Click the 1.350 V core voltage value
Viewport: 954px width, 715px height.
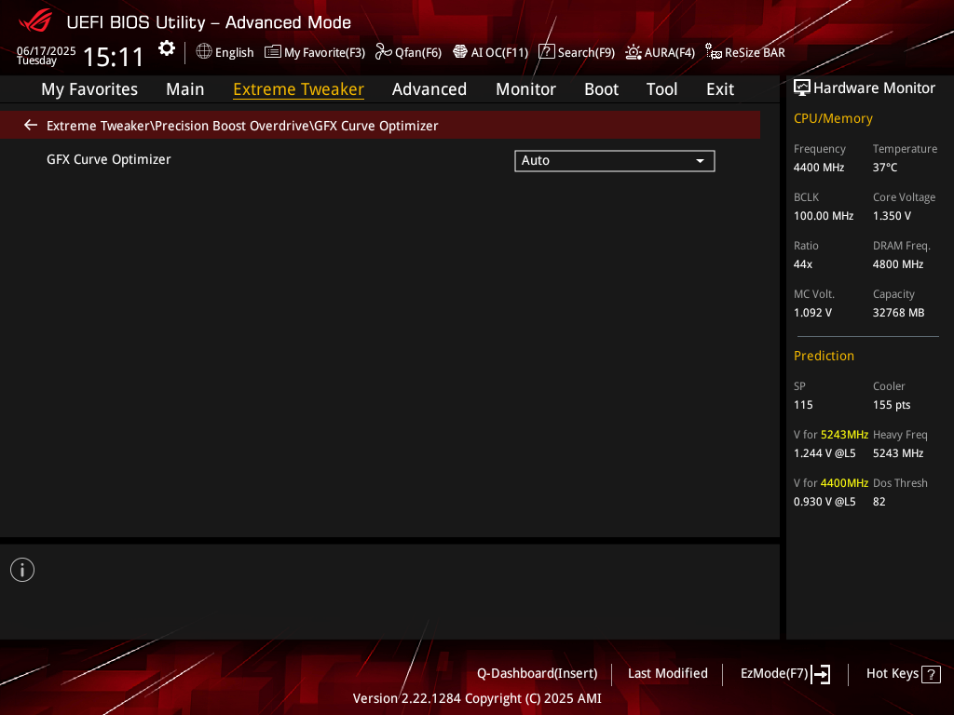coord(892,216)
